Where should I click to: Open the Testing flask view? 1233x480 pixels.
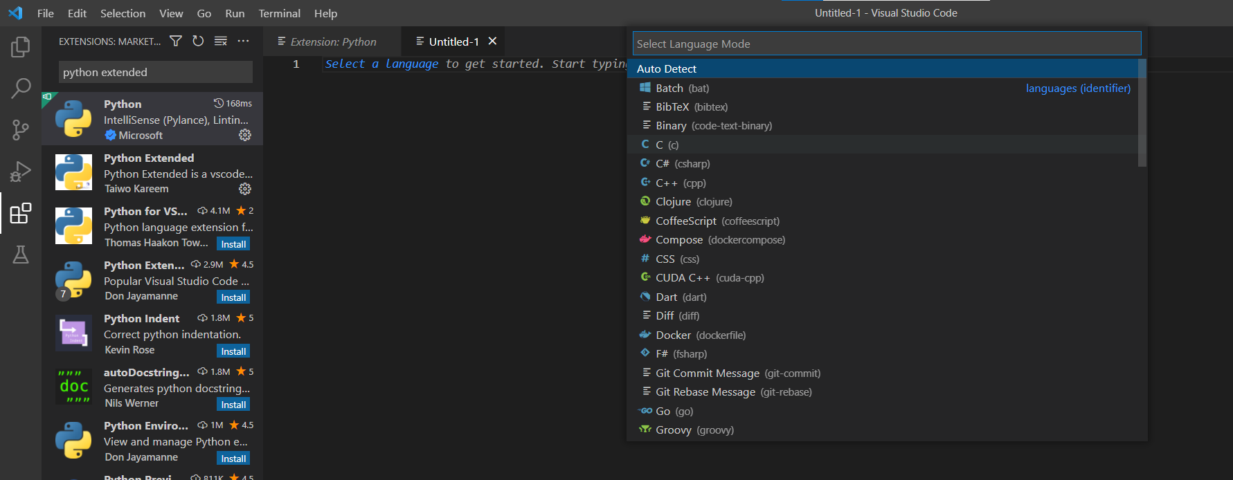point(21,255)
